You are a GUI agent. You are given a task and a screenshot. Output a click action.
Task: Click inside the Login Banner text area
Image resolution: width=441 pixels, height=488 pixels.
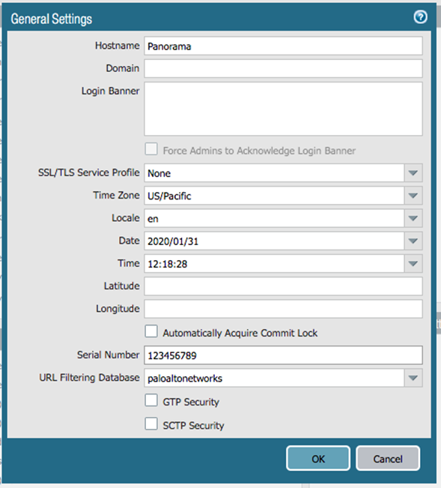coord(284,109)
